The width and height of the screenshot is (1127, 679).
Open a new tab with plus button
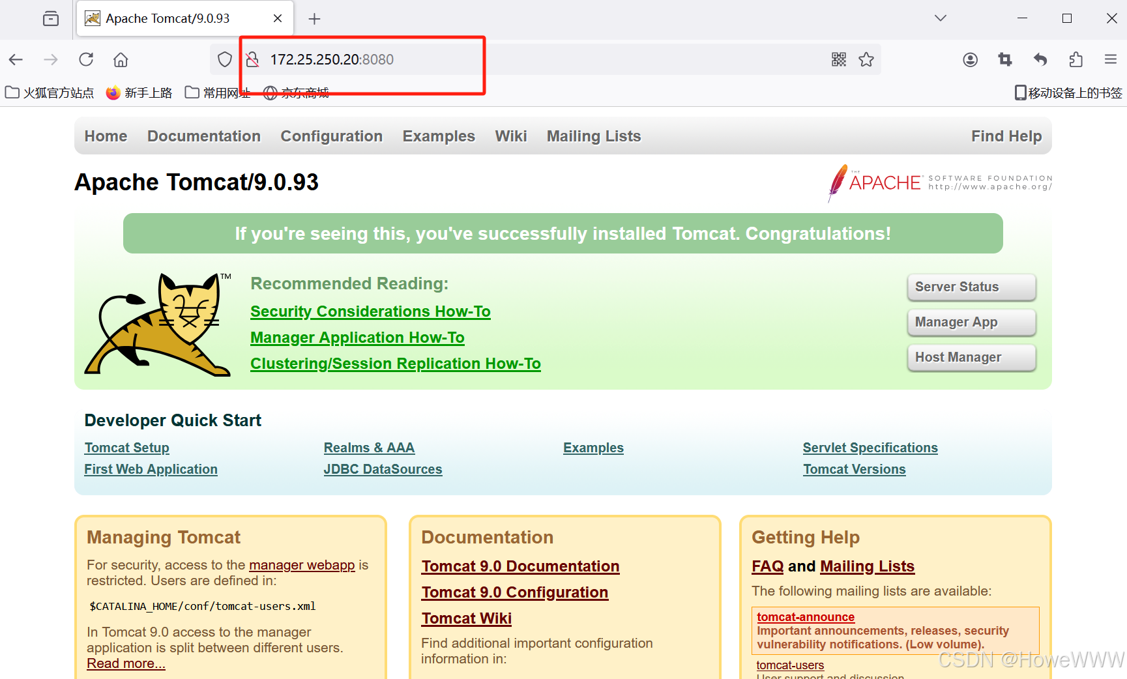[x=315, y=19]
